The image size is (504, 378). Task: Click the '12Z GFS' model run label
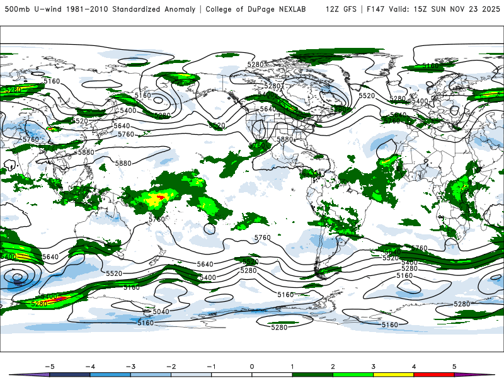341,9
